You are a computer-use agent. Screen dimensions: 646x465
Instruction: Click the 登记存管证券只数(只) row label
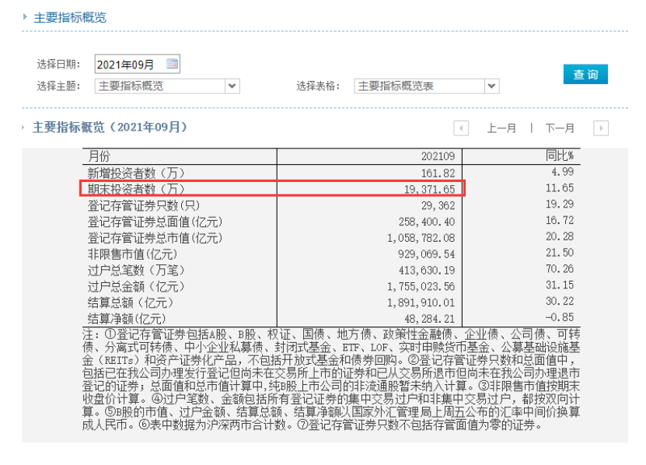click(143, 205)
